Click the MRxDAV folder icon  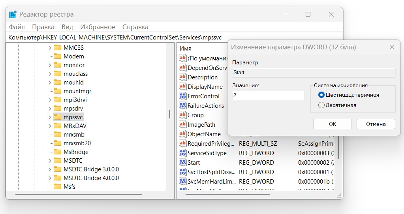pos(57,126)
